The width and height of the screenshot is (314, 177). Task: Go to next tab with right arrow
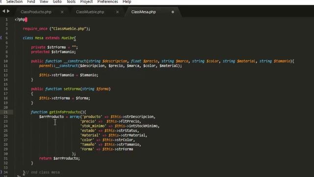[8, 11]
